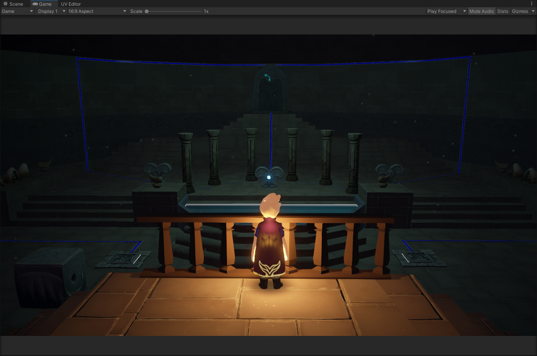Toggle the Stats overlay
This screenshot has width=537, height=356.
point(503,11)
